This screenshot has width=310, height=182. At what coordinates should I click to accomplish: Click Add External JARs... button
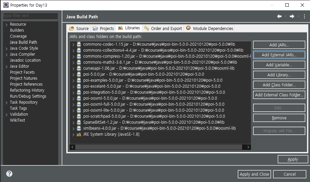pos(279,55)
